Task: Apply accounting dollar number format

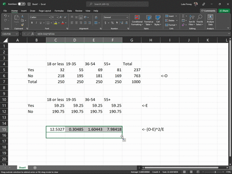Action: click(105, 23)
